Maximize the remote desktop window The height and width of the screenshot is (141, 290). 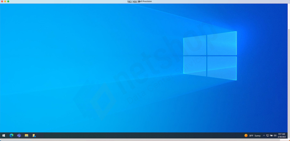click(8, 2)
